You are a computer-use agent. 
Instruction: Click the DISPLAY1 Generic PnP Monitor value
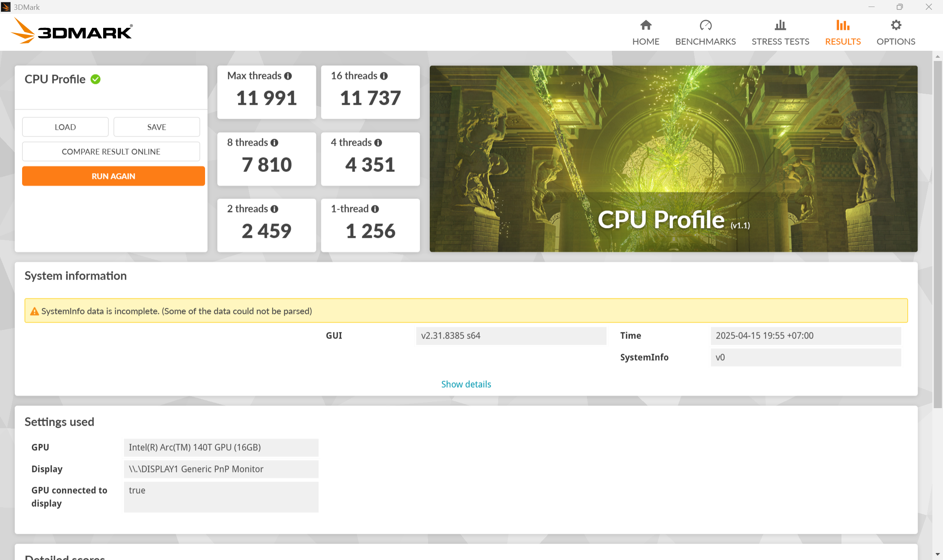[x=221, y=469]
